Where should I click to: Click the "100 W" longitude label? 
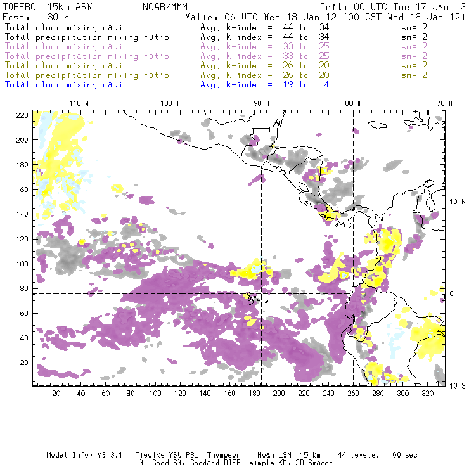[170, 103]
